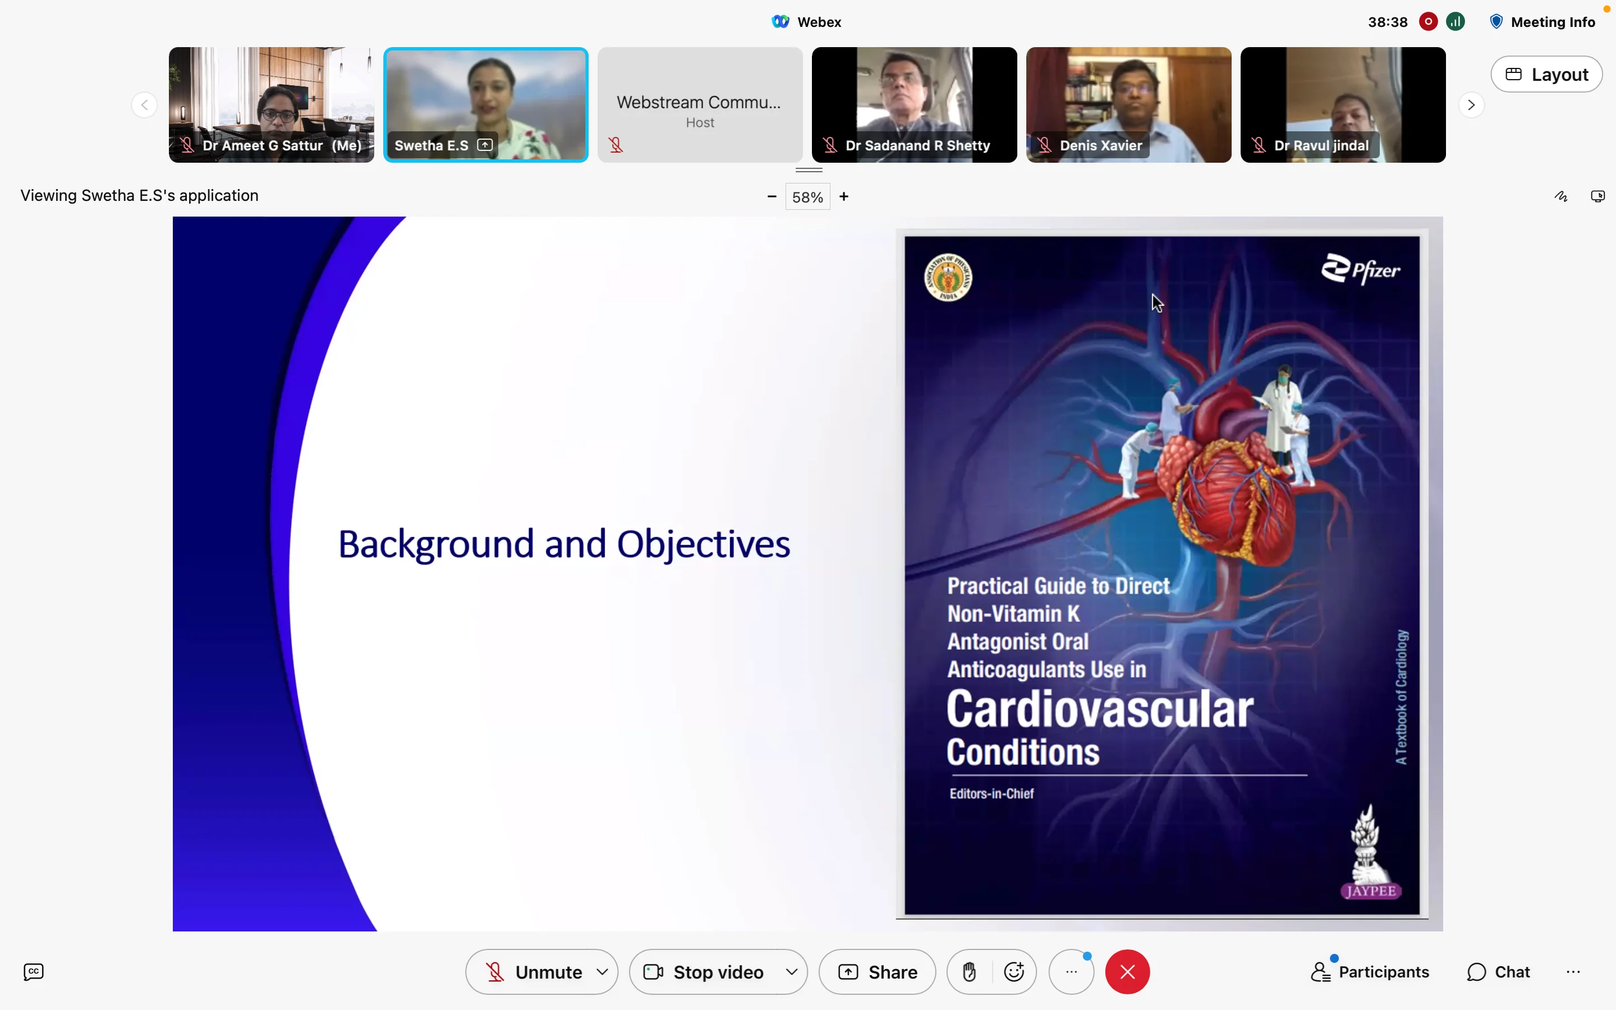Open the annotate pen icon
The height and width of the screenshot is (1010, 1616).
coord(1560,196)
